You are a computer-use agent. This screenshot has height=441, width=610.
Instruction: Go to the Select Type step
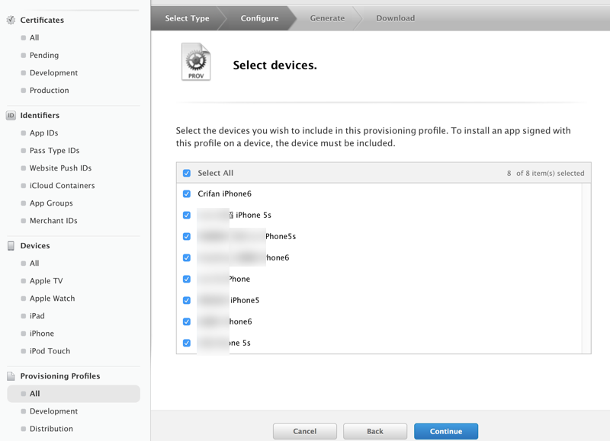[x=187, y=18]
